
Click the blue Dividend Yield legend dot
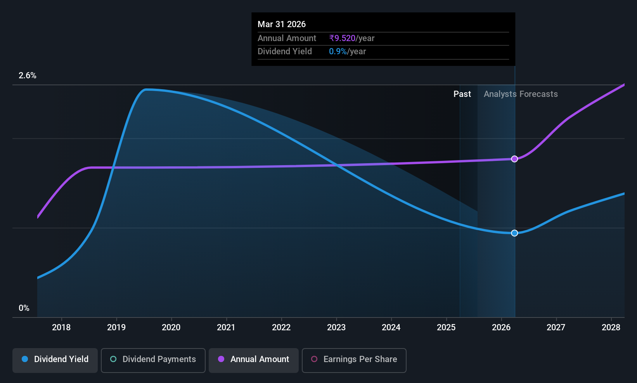[25, 359]
